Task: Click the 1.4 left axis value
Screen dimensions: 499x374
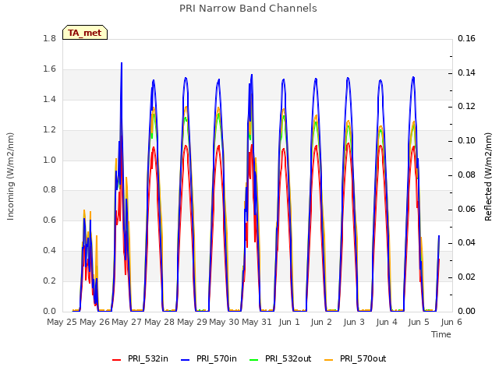Action: tap(50, 100)
